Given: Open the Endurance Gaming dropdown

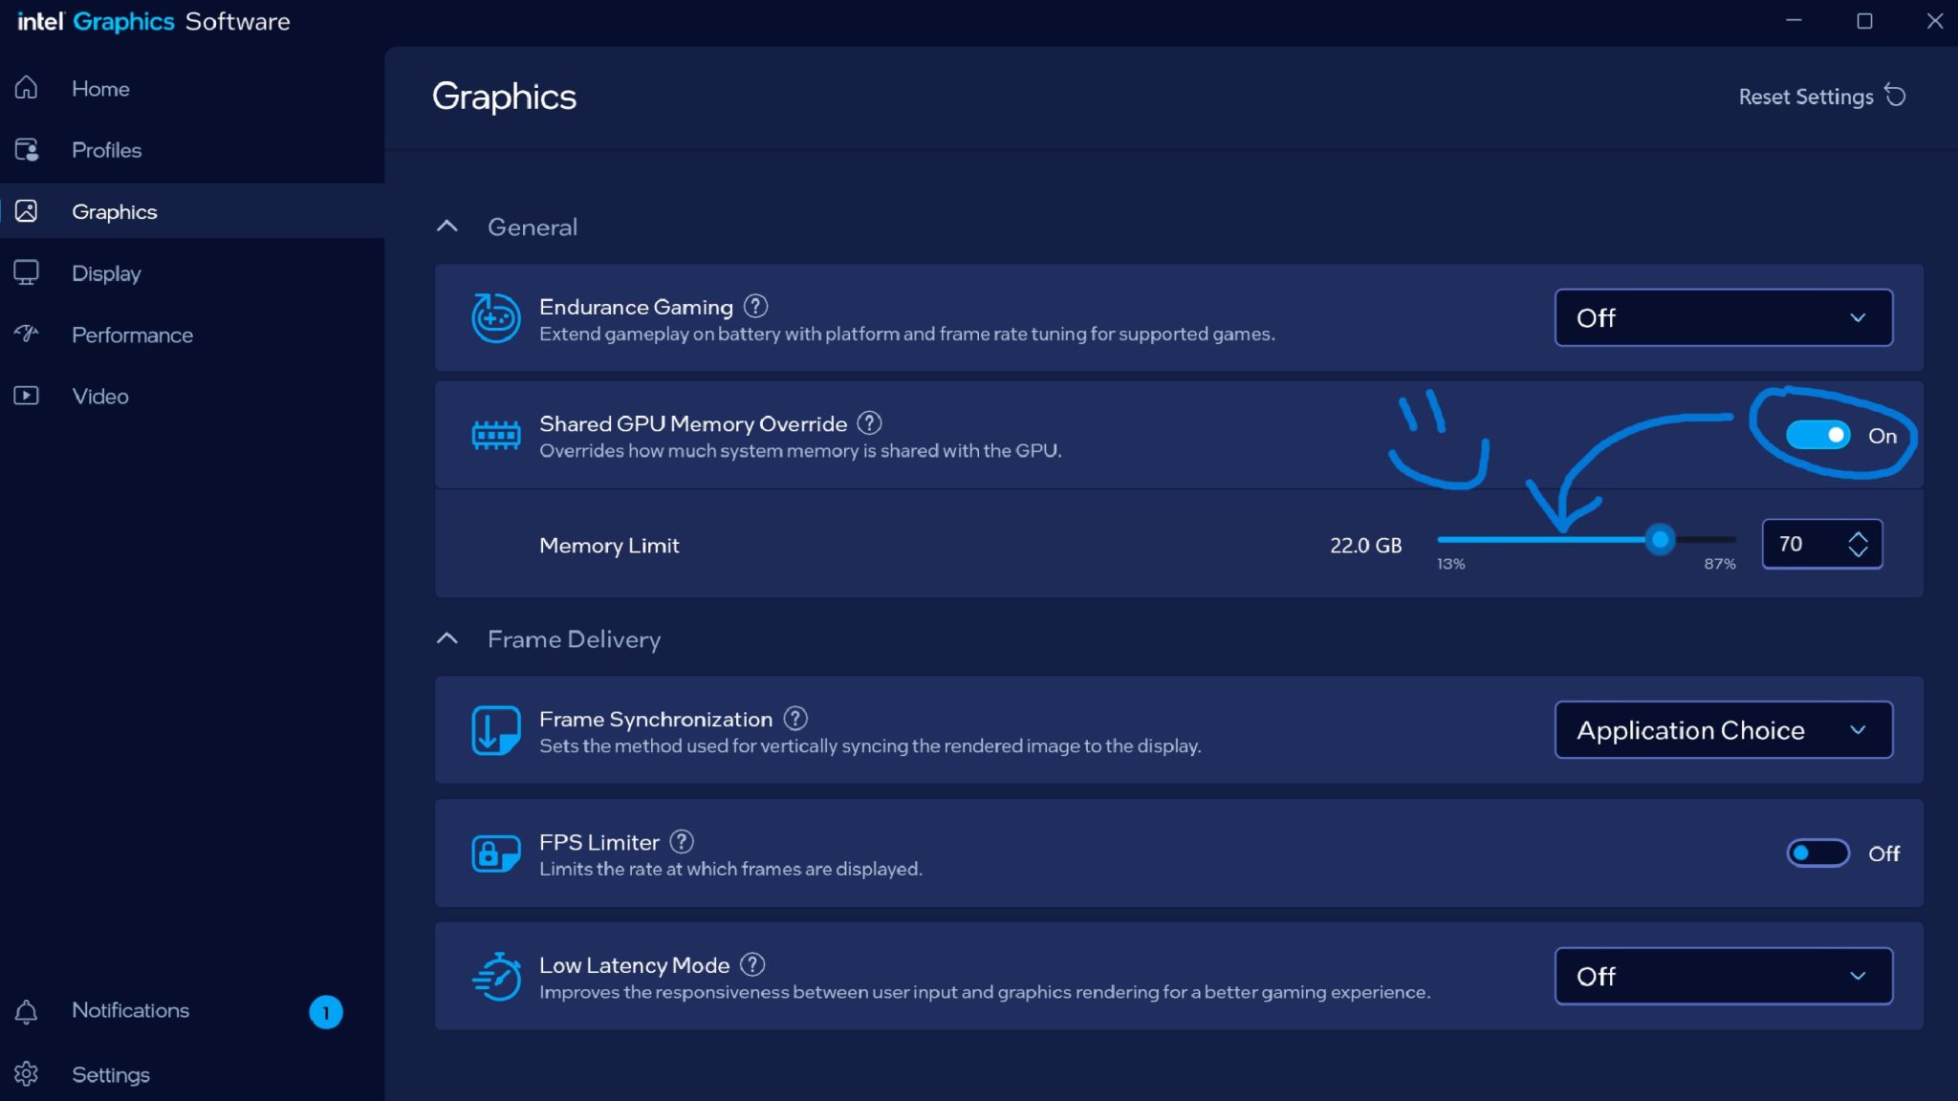Looking at the screenshot, I should (x=1723, y=317).
